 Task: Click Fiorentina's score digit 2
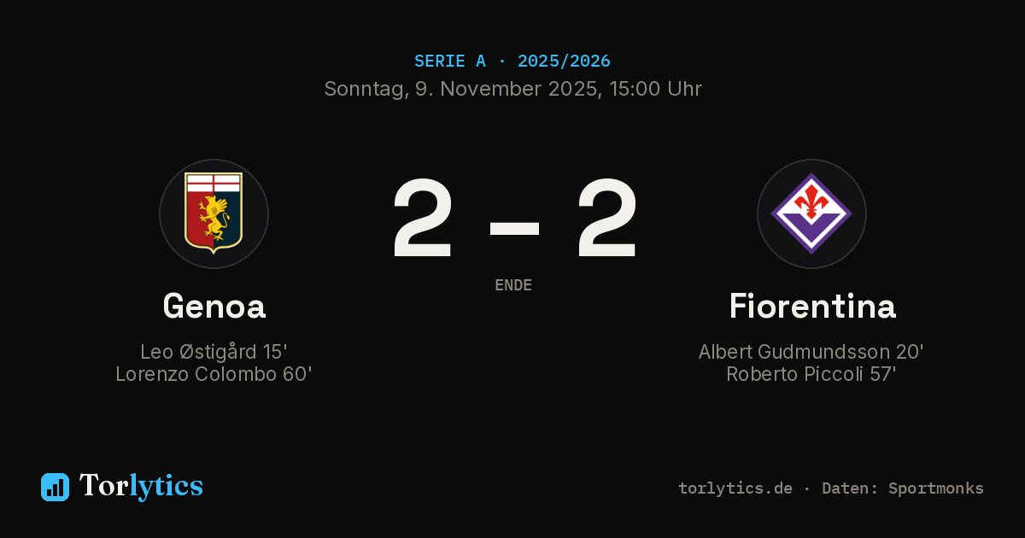[606, 219]
